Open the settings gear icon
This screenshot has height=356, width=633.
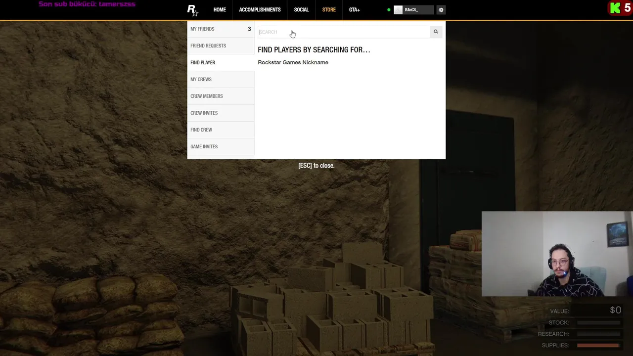click(x=441, y=10)
